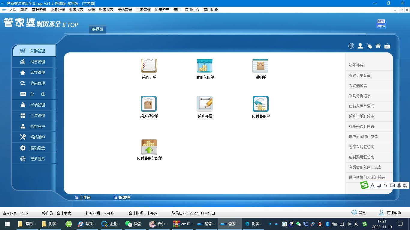
Task: Open the 供应商估价入库汇总表 link
Action: [367, 177]
